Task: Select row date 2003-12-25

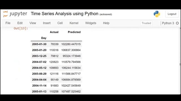Action: click(x=39, y=56)
